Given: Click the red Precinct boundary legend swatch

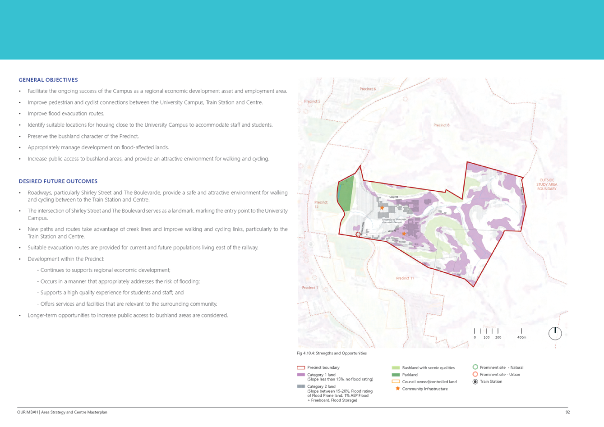Looking at the screenshot, I should (x=301, y=368).
